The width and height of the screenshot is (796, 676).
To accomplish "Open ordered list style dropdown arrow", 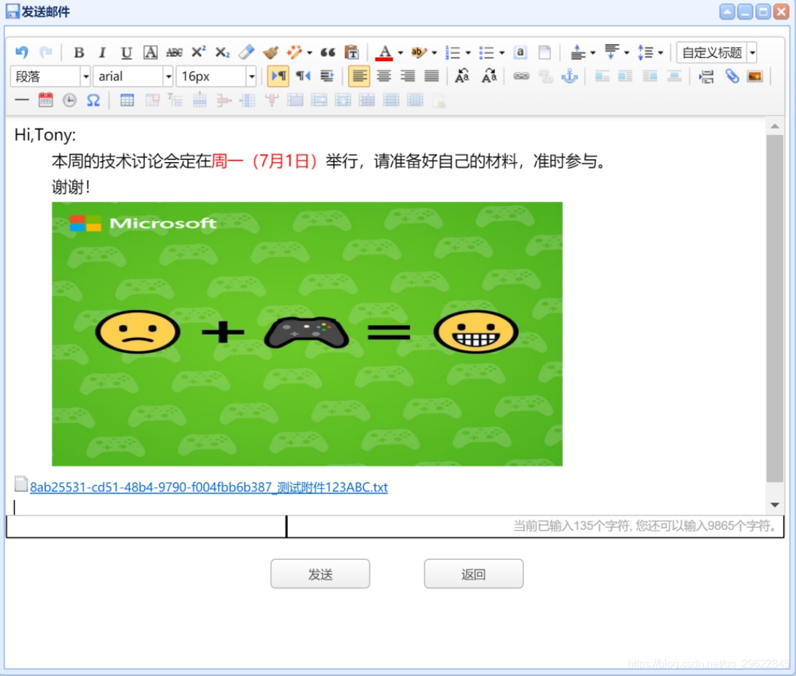I will pos(468,52).
